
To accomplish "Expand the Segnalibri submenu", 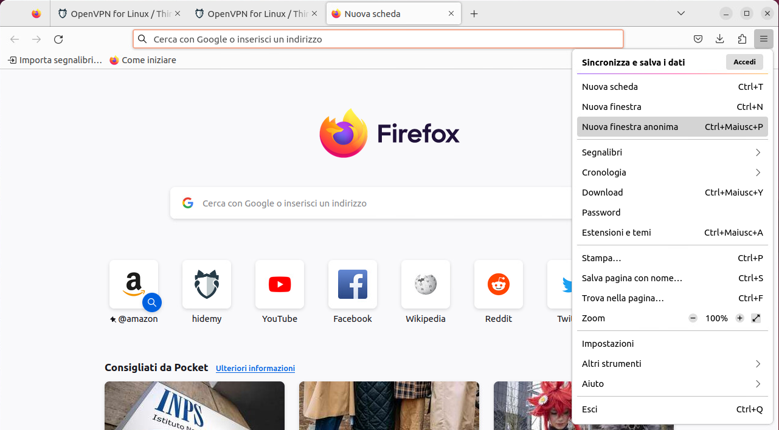I will [672, 152].
